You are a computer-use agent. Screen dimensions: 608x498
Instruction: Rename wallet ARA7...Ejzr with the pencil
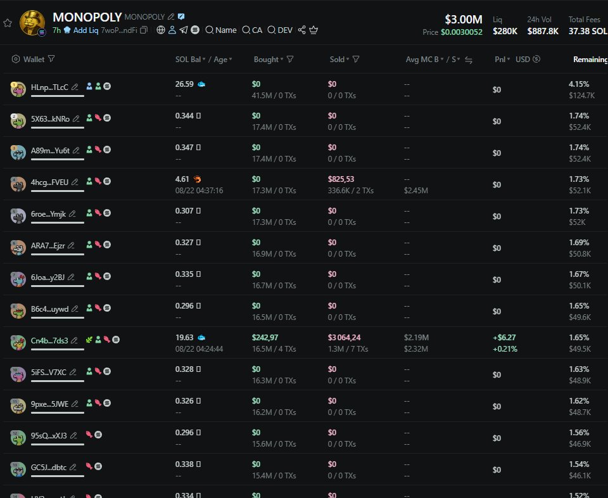(71, 245)
